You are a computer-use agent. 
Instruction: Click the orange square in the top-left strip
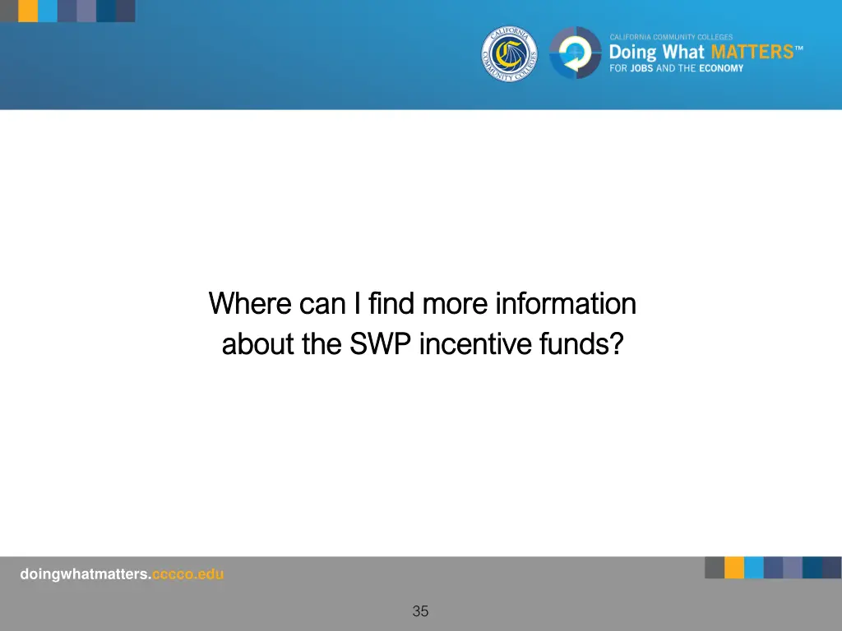coord(28,11)
